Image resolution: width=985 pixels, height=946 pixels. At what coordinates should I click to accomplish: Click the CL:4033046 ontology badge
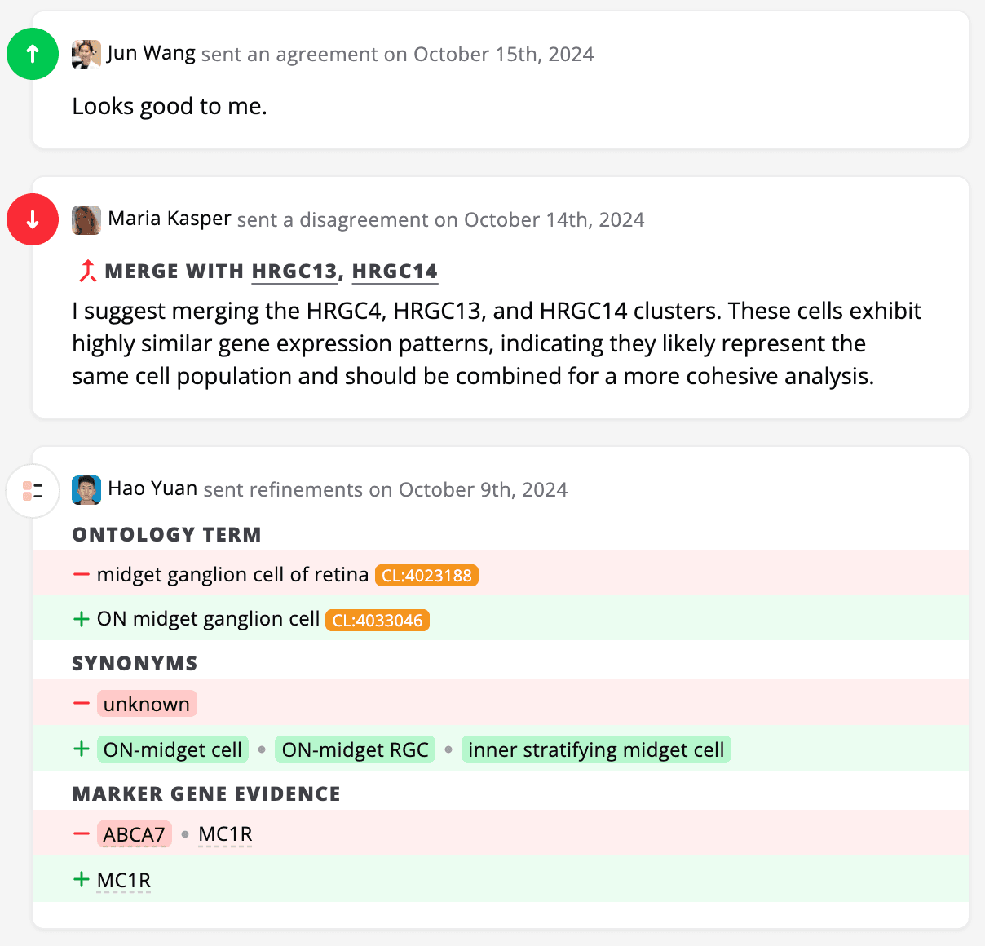378,621
